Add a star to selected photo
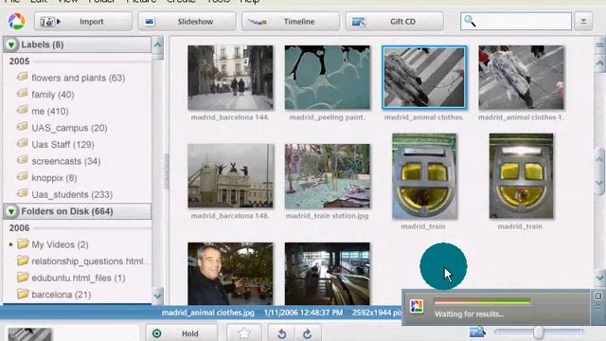Screen dimensions: 606x341 244,333
